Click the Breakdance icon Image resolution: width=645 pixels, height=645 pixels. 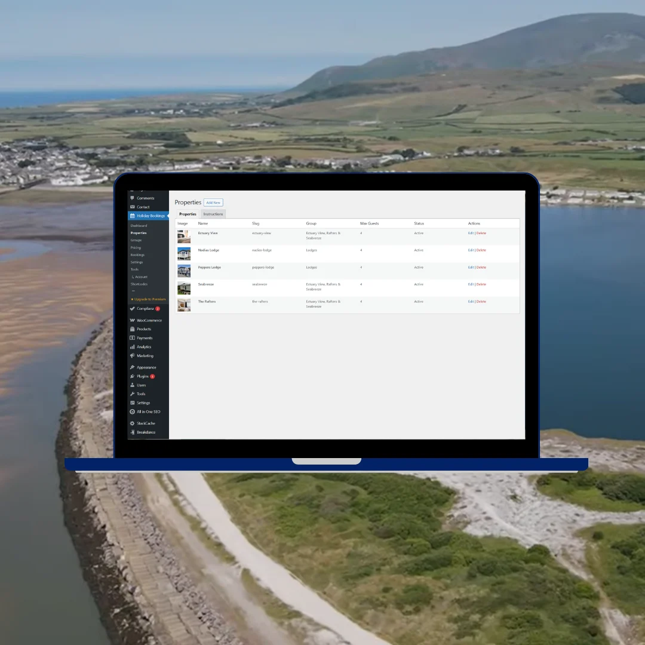[133, 432]
